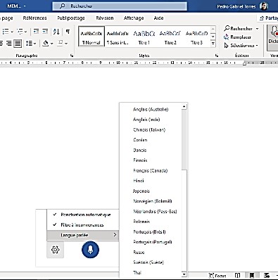Click language list scroll up arrow

click(x=184, y=107)
